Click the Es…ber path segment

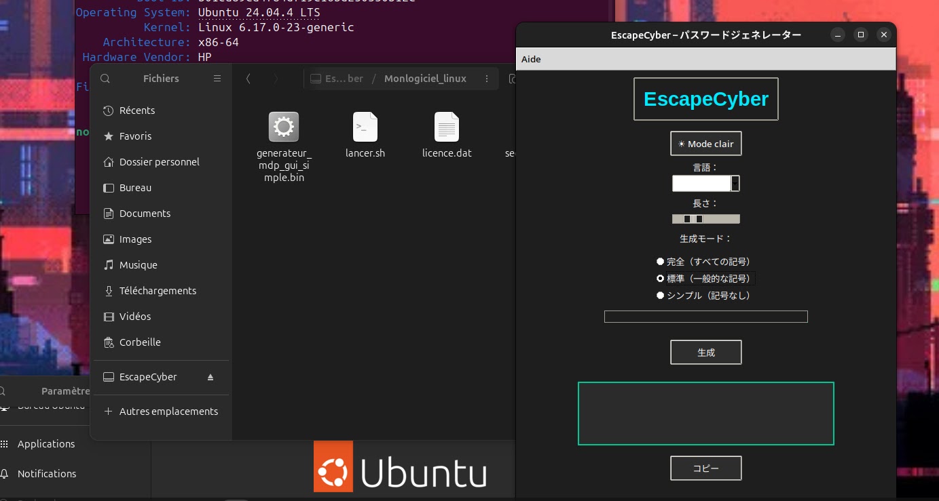point(337,79)
